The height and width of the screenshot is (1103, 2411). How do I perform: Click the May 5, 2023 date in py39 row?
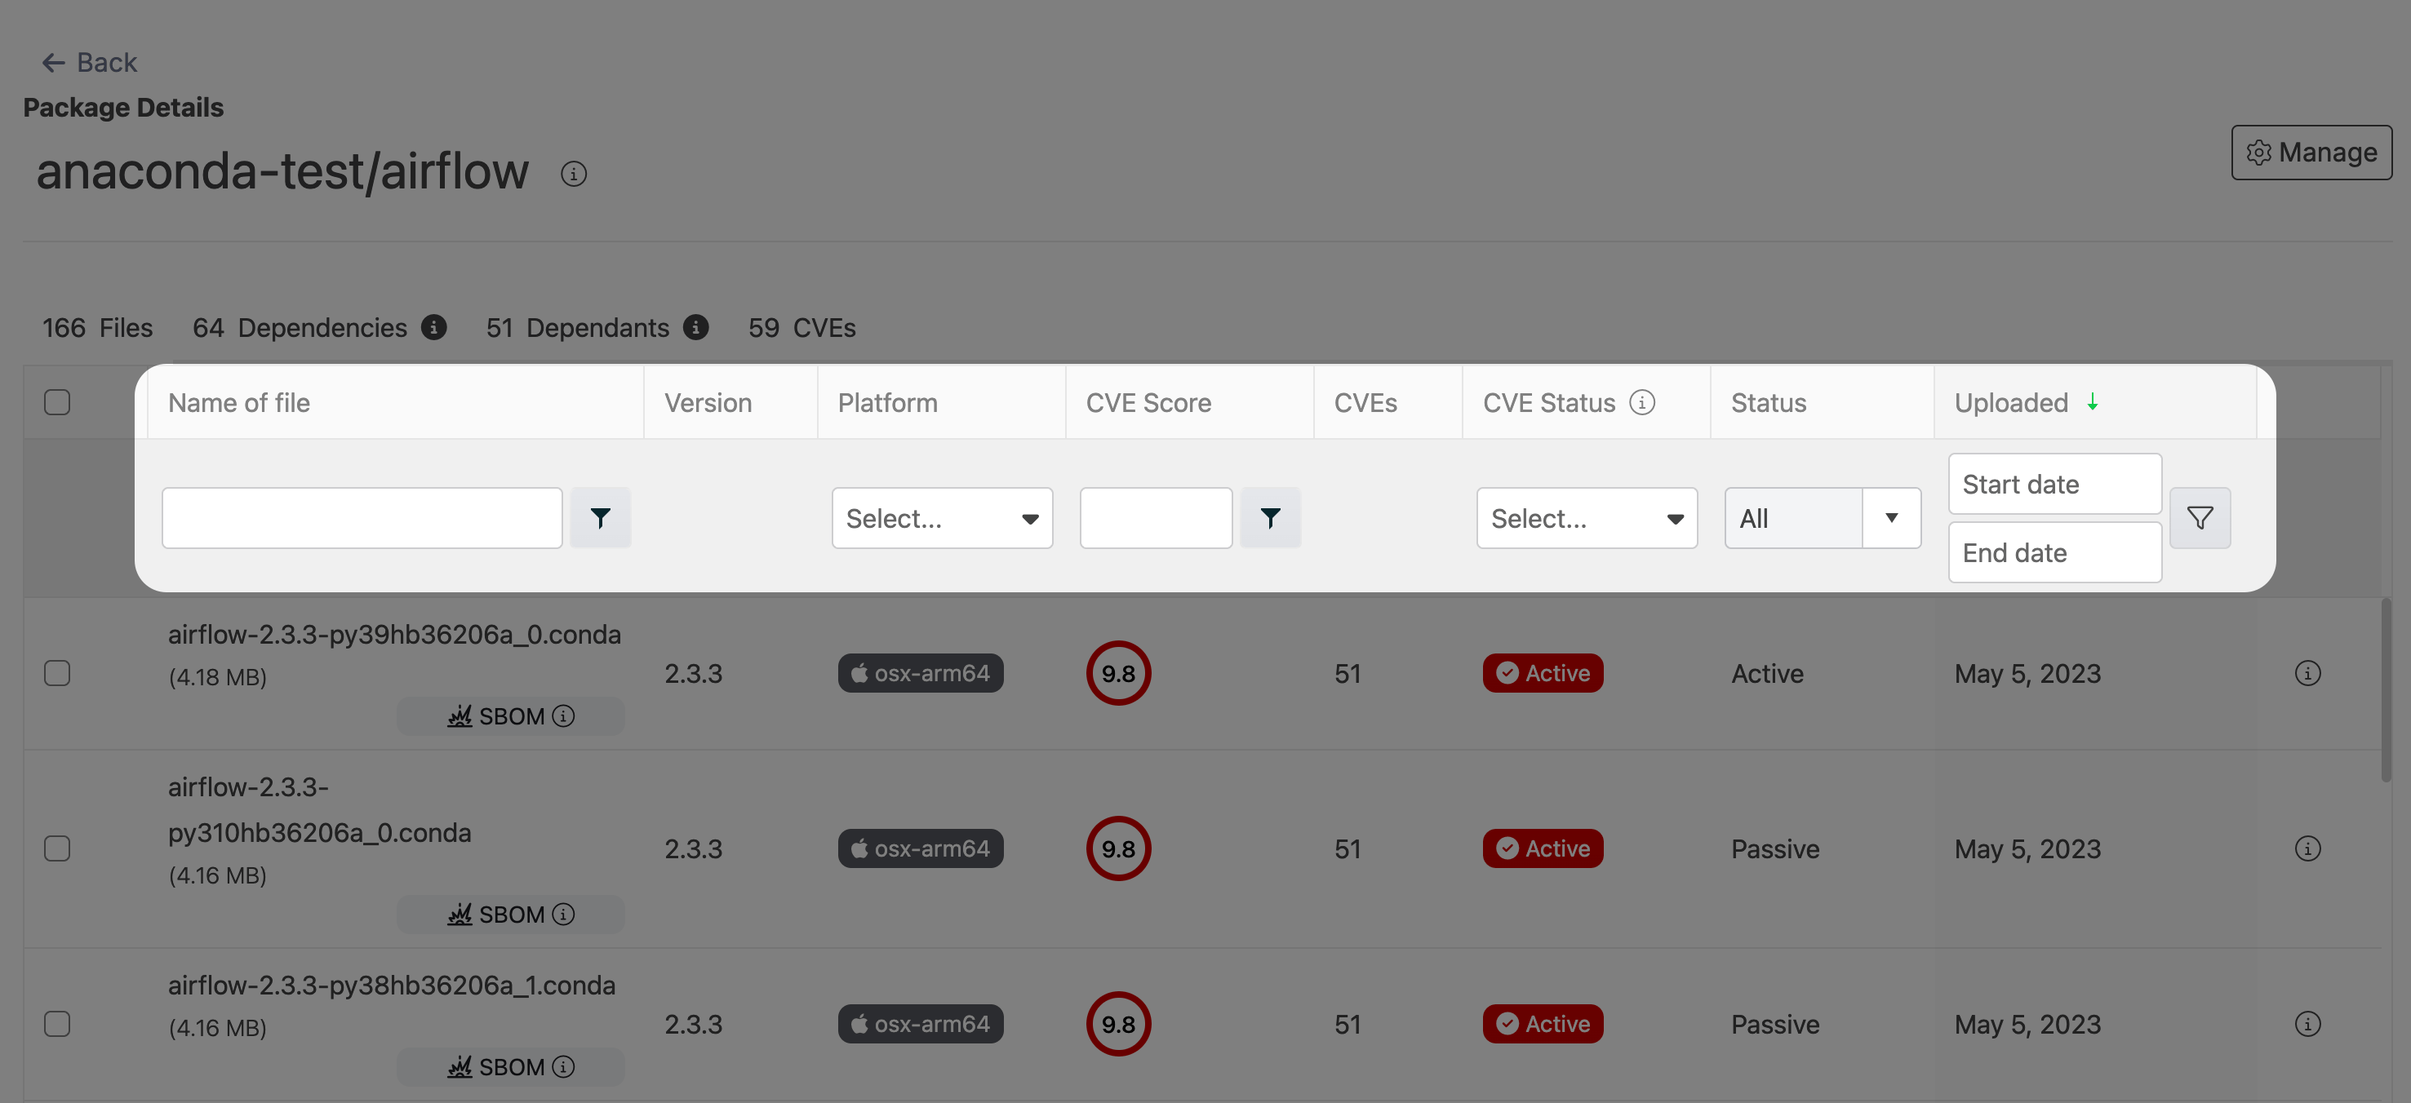[2027, 673]
